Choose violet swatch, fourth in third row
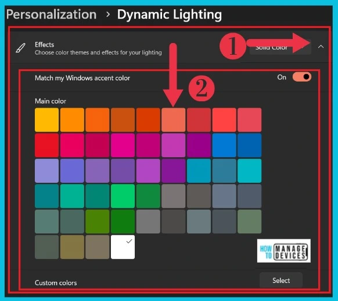338x301 pixels. tap(123, 171)
